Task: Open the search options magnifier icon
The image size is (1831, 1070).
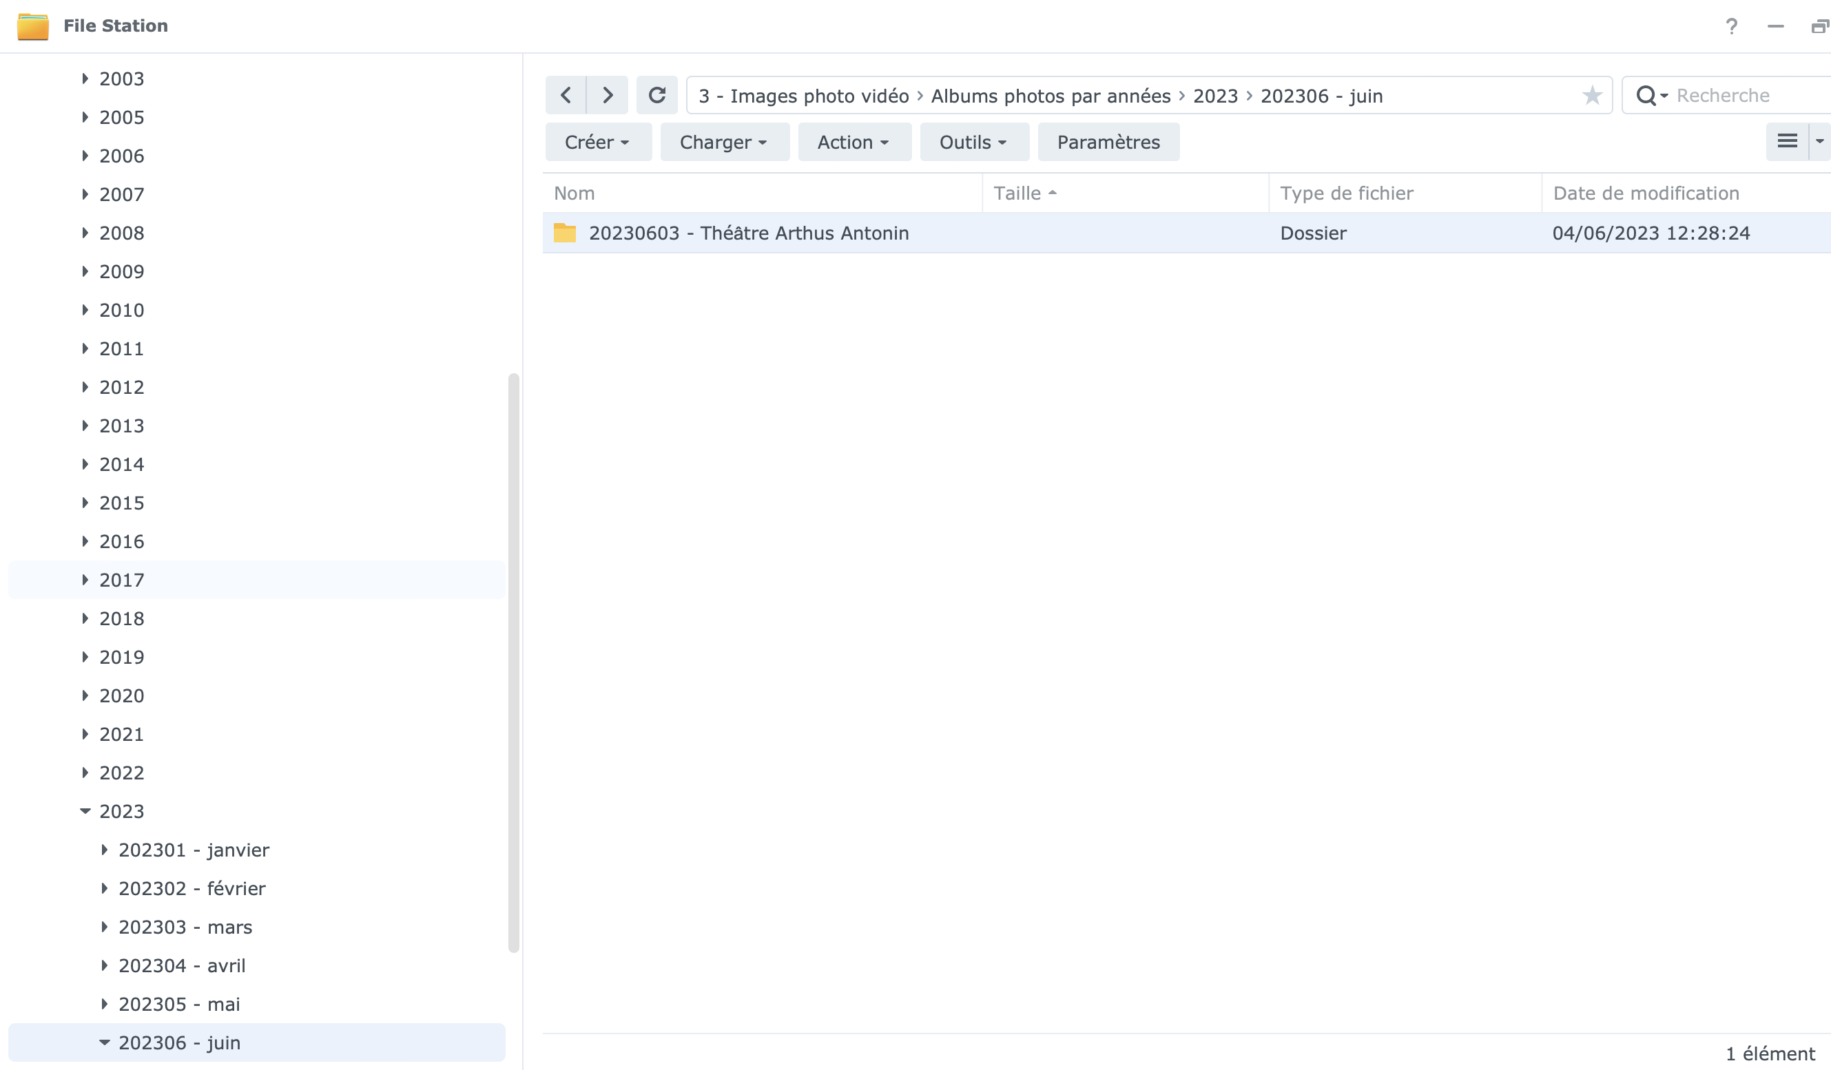Action: point(1650,95)
